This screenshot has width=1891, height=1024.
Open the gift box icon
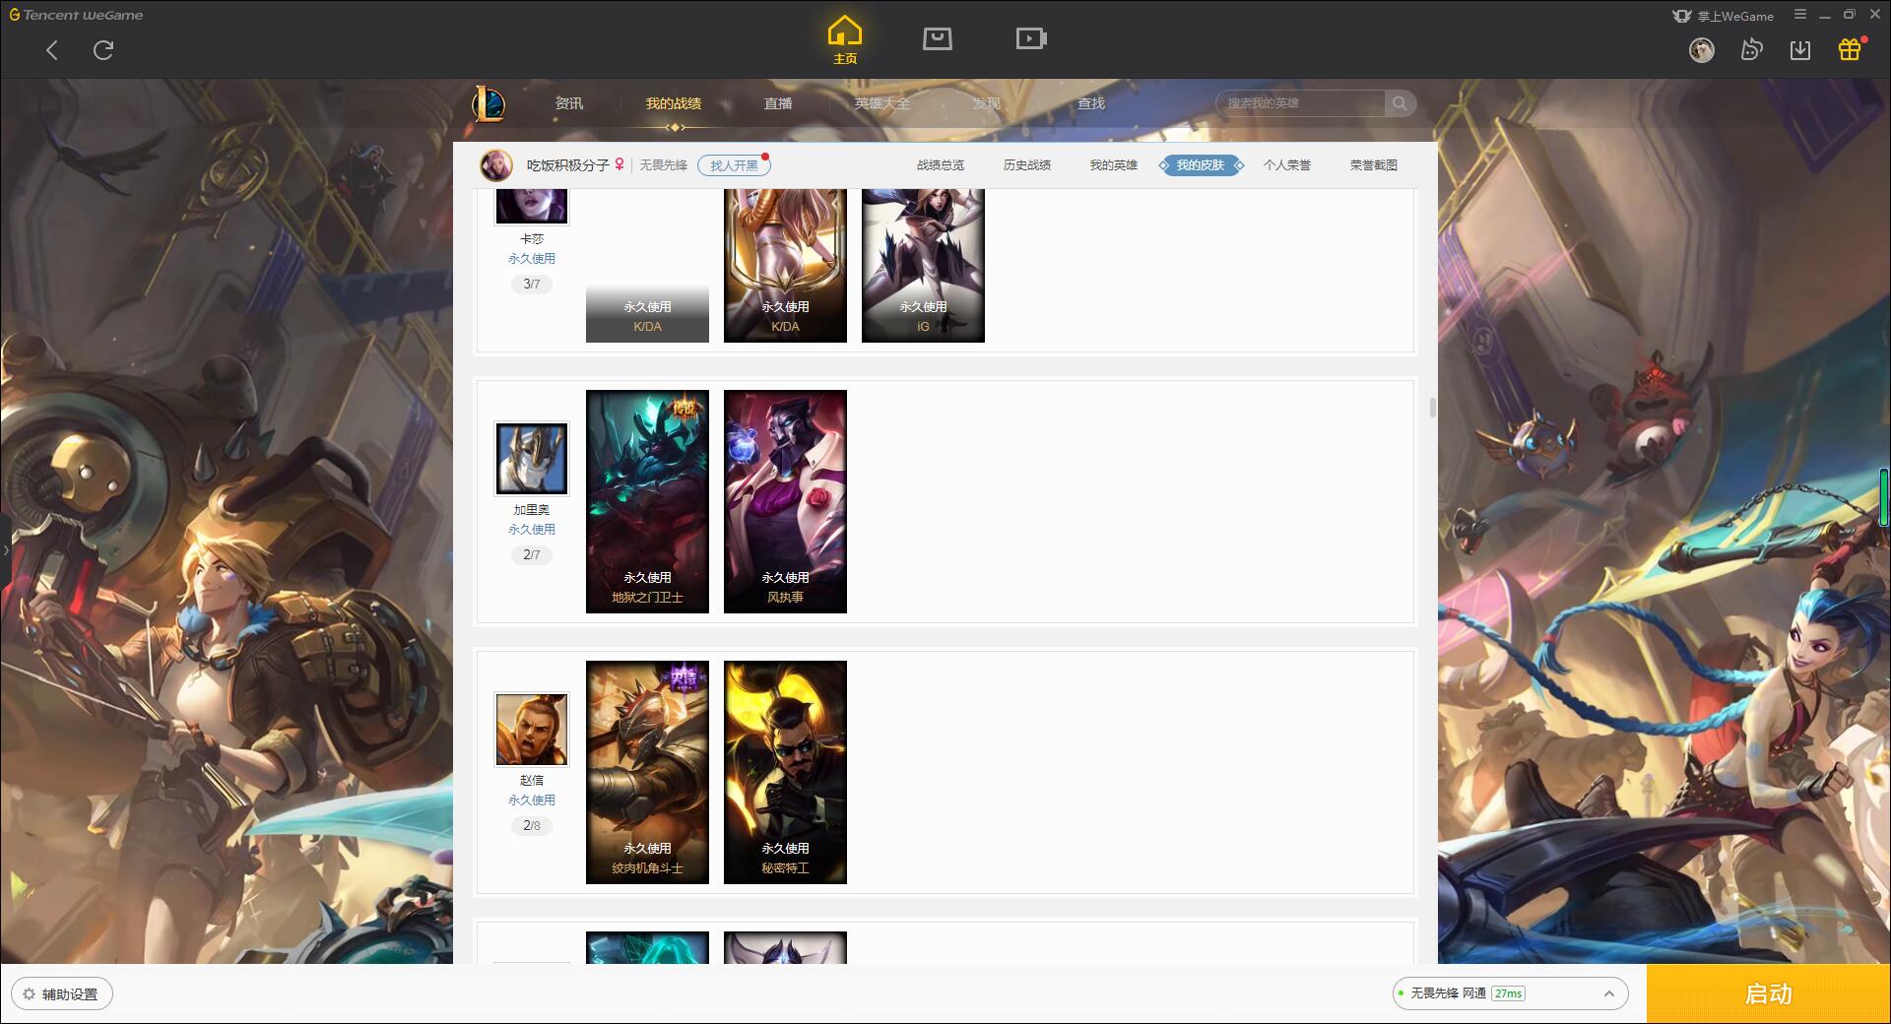(x=1850, y=49)
